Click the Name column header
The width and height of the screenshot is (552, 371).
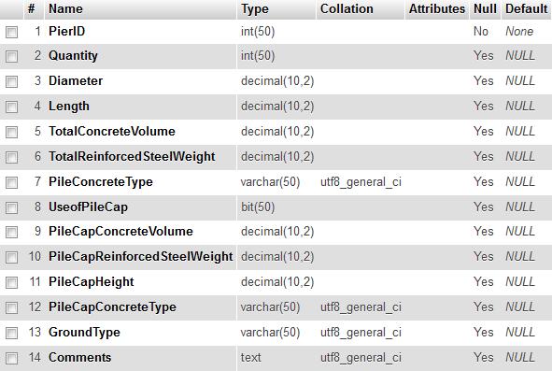click(x=65, y=8)
